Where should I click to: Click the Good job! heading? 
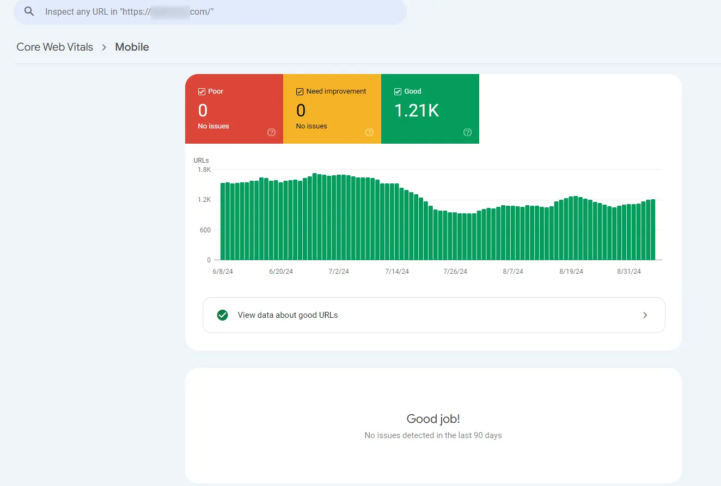click(x=433, y=419)
